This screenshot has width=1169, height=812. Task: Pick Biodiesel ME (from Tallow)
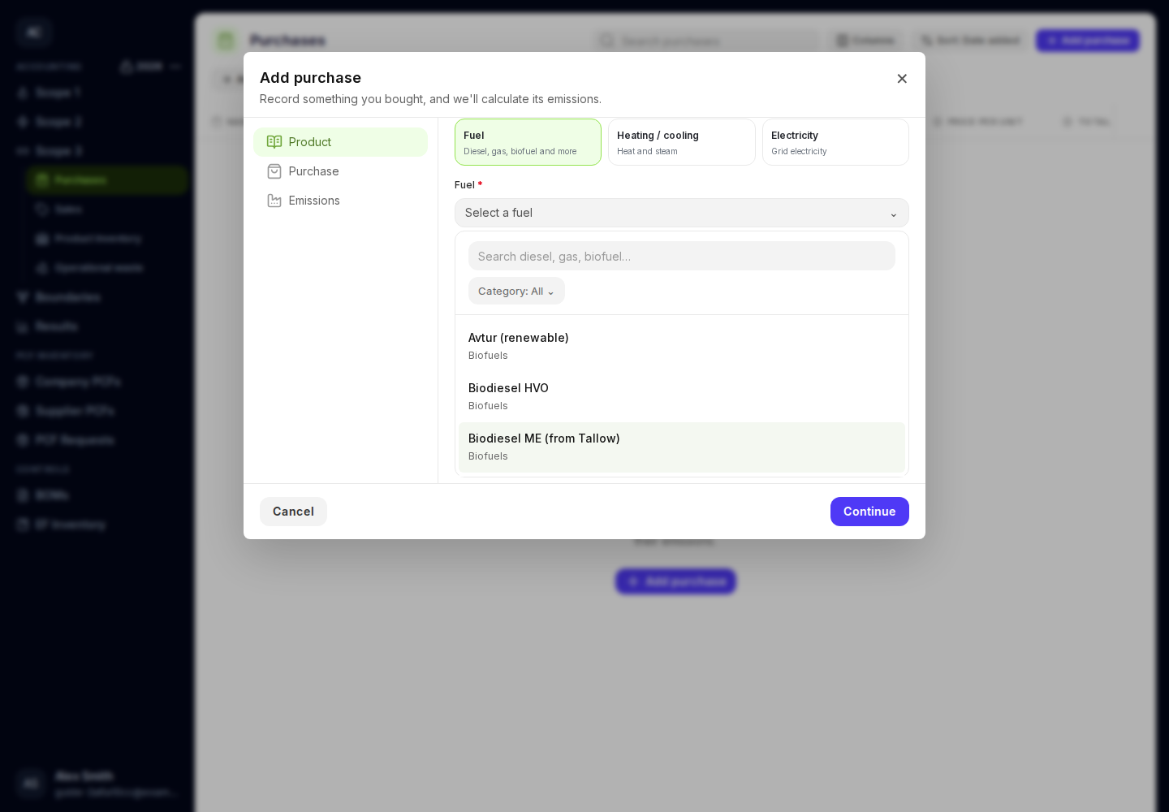[682, 447]
